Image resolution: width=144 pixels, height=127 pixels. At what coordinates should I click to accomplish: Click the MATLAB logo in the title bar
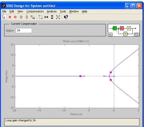click(x=3, y=6)
